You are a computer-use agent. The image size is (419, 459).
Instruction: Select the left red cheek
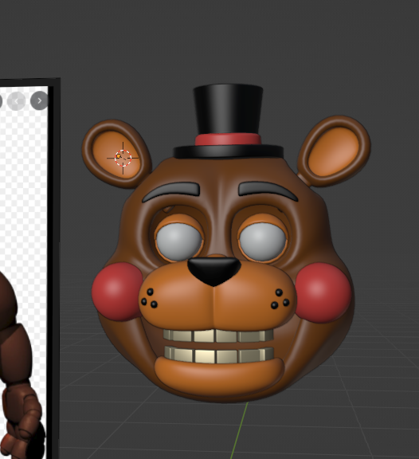point(117,292)
